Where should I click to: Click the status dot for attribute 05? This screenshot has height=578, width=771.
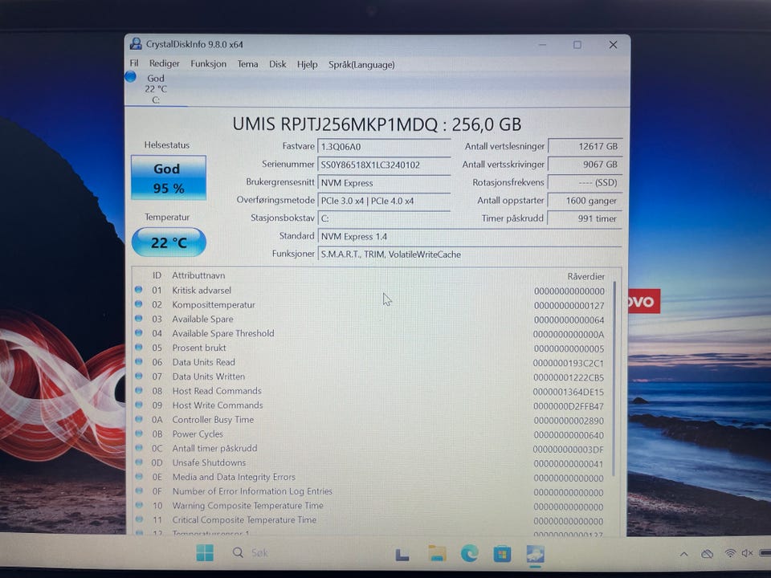[139, 348]
